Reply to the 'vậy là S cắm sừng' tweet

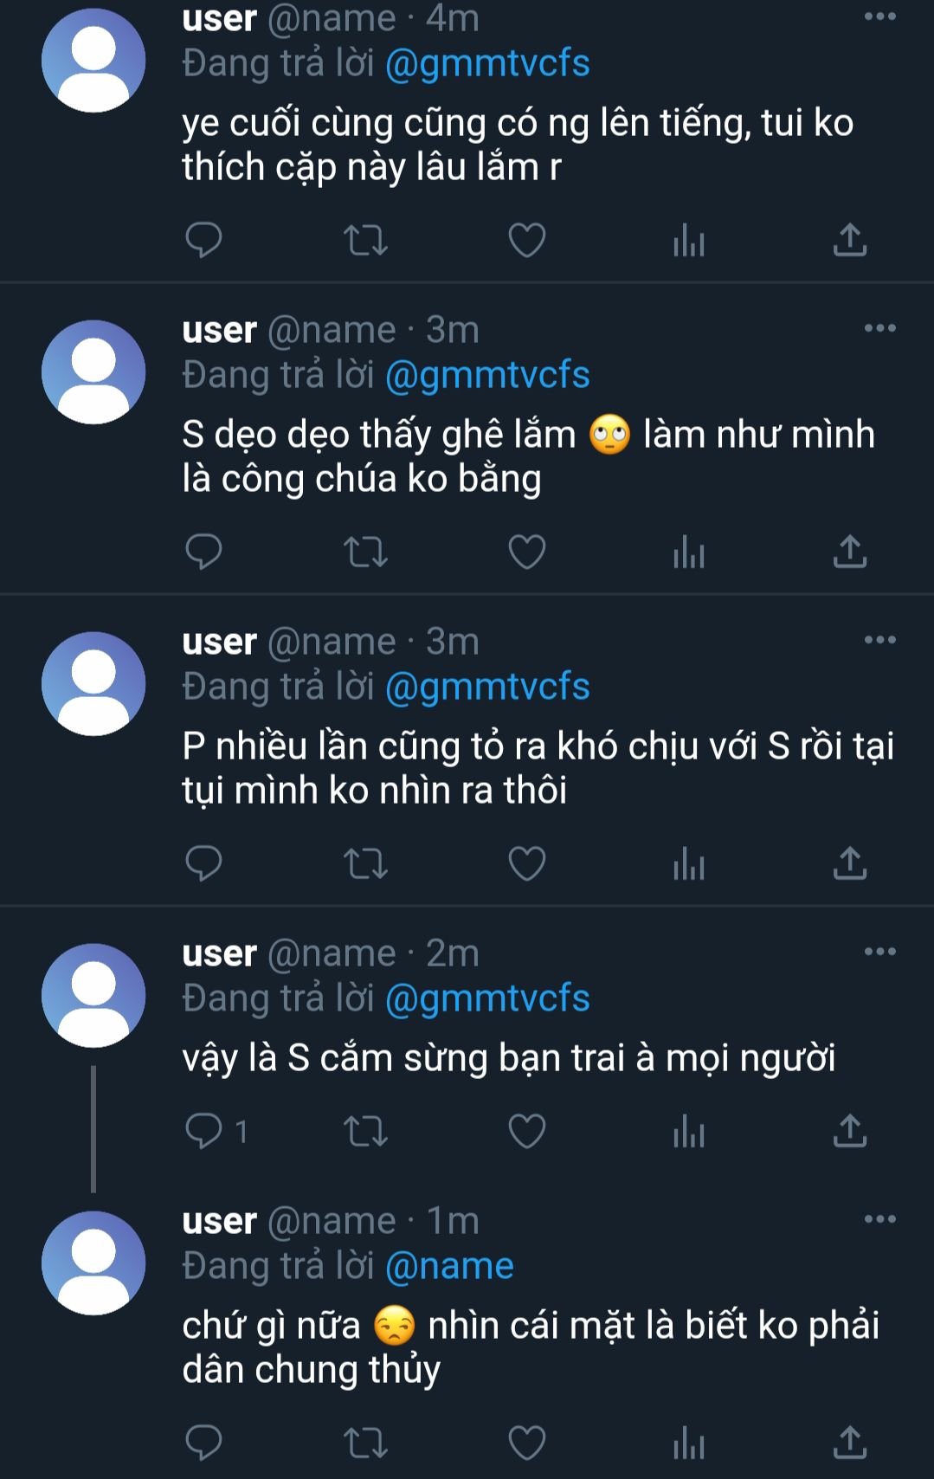(x=204, y=1131)
